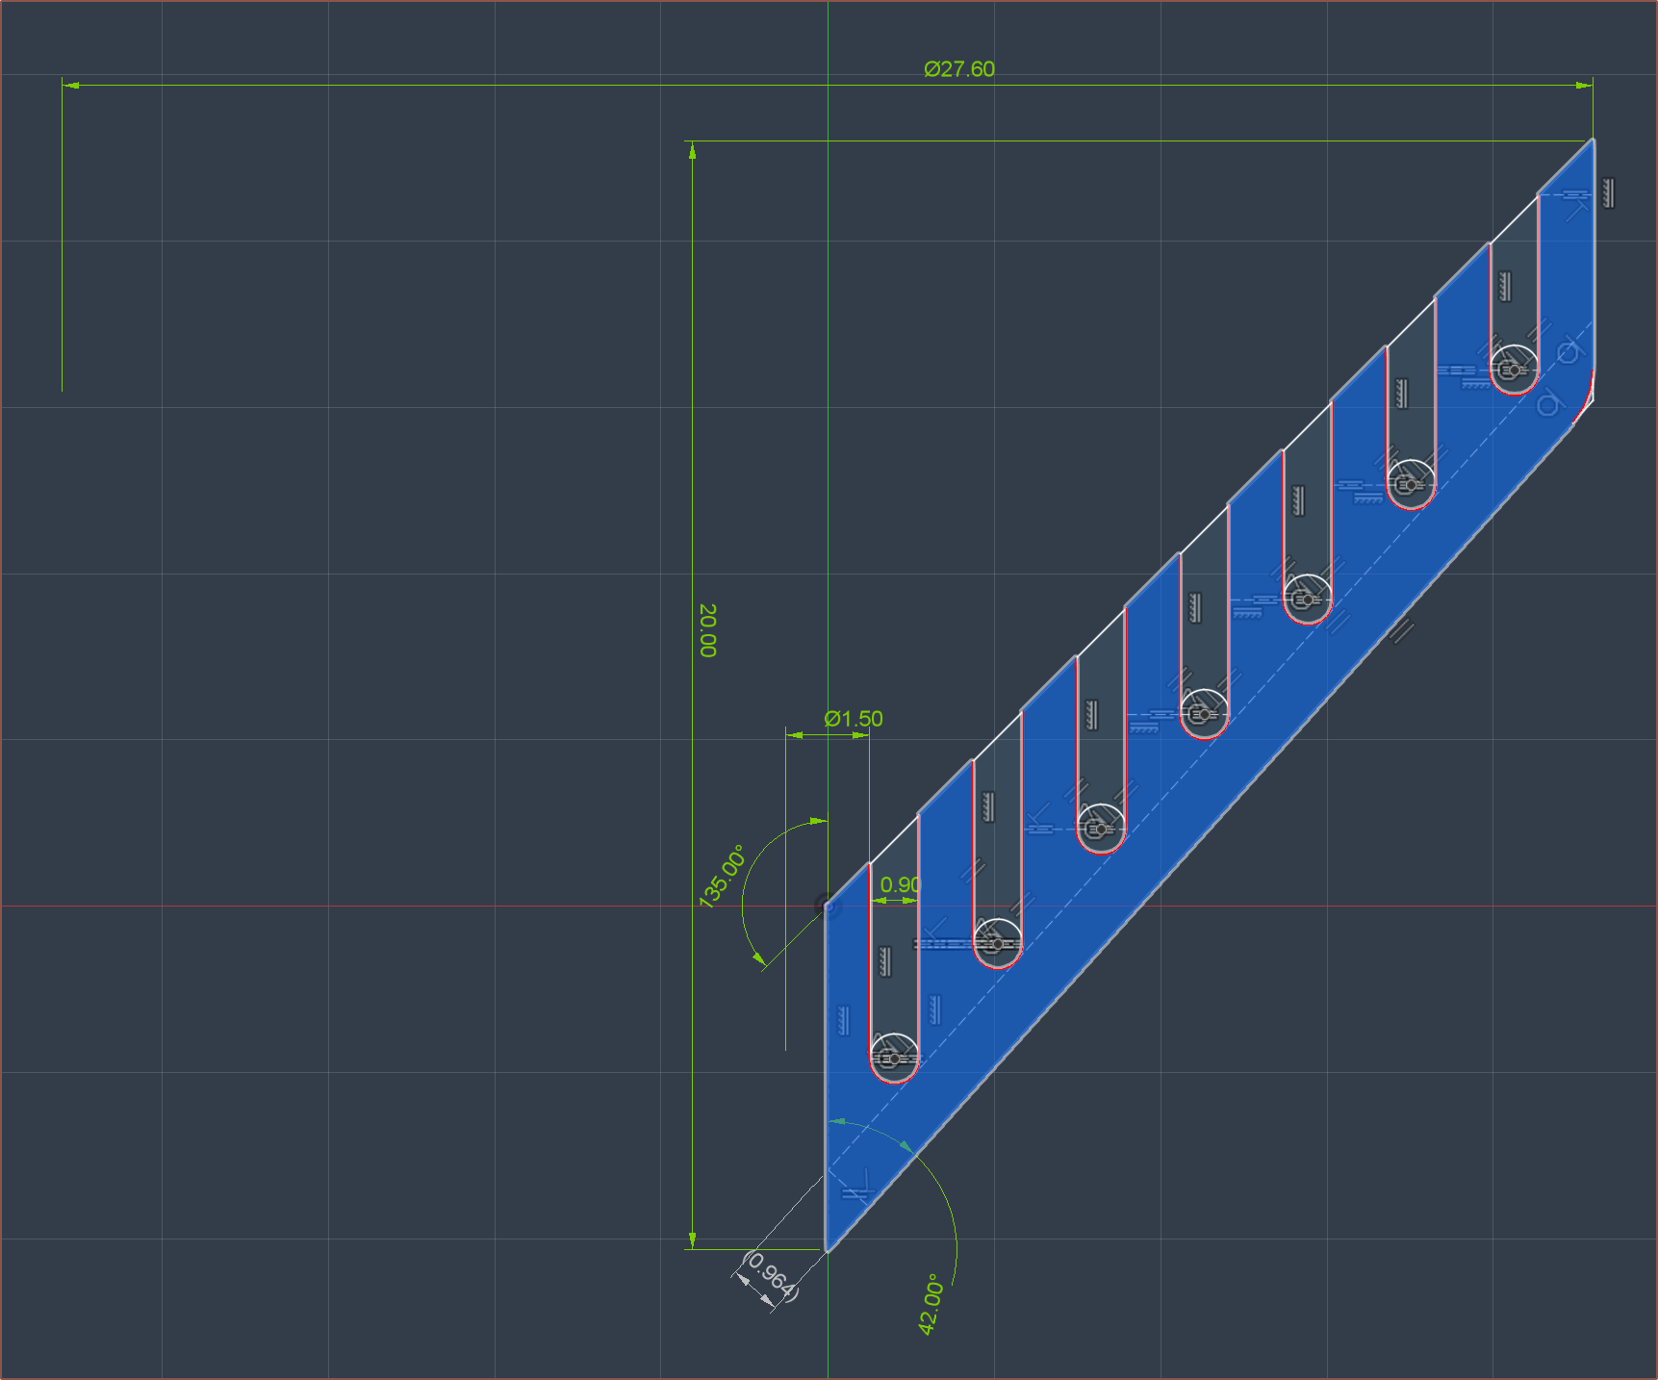This screenshot has width=1658, height=1380.
Task: Select the vertical constraint glyph beside the right edge
Action: click(x=1608, y=193)
